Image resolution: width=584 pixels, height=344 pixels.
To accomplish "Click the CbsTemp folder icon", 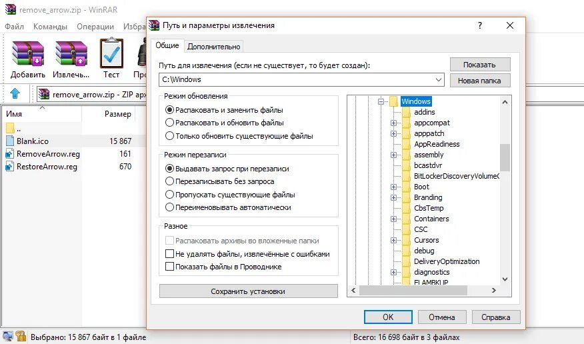I will [x=407, y=208].
